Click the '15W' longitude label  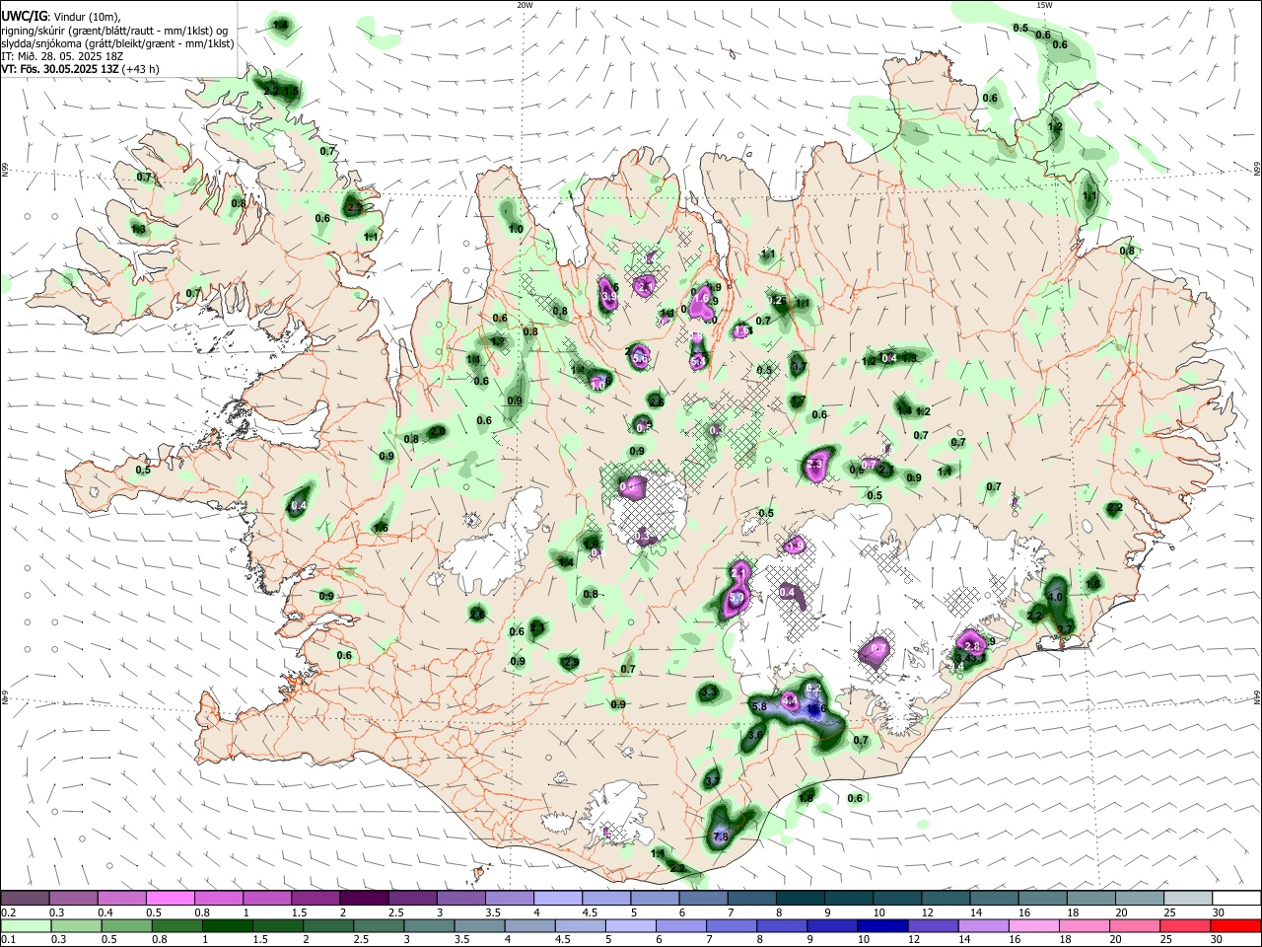point(1043,5)
